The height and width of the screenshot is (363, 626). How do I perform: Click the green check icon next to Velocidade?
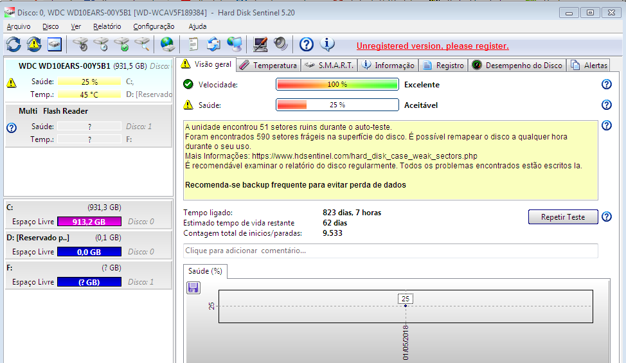188,84
